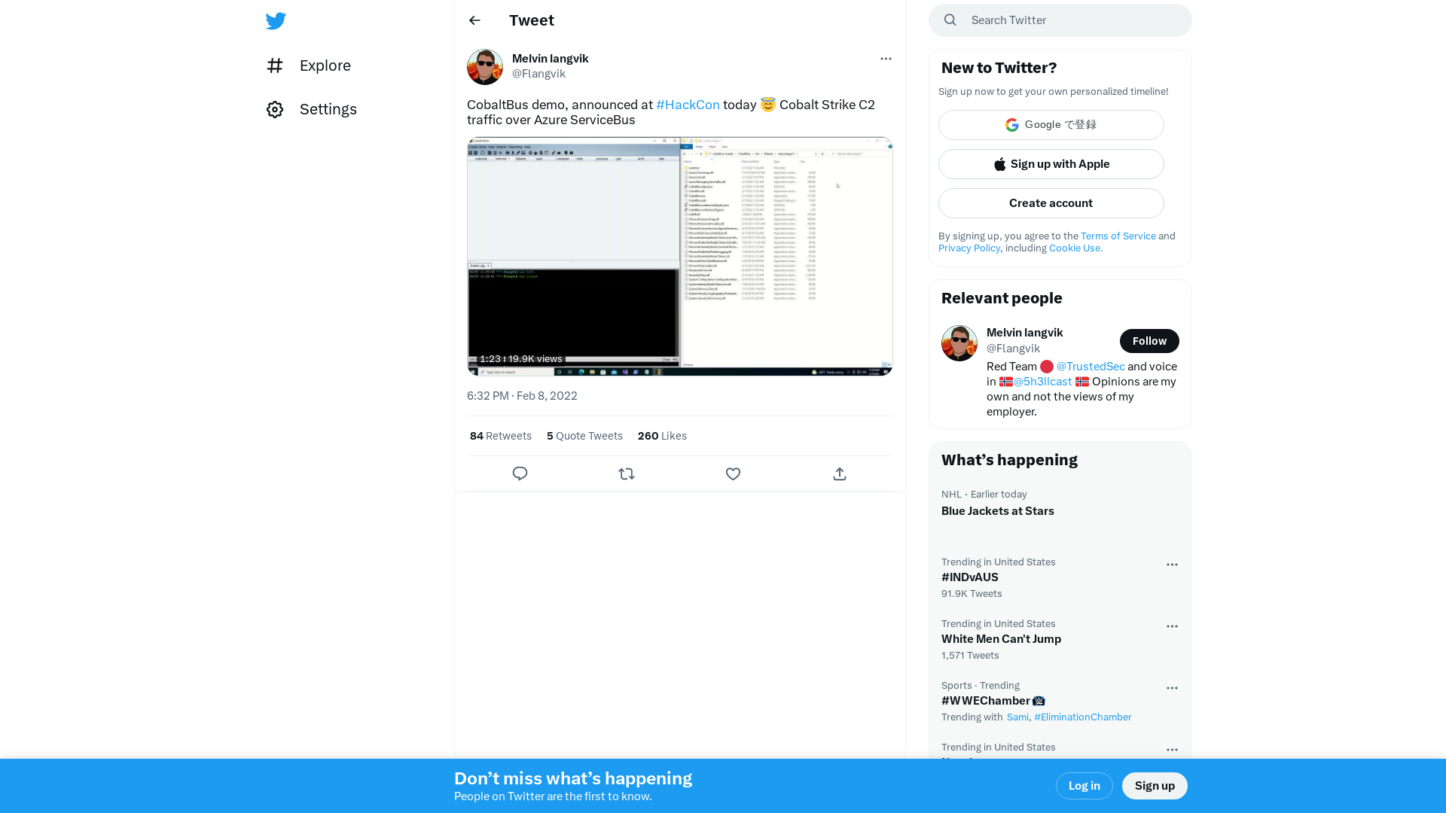
Task: Click Sign up with Apple
Action: (1051, 164)
